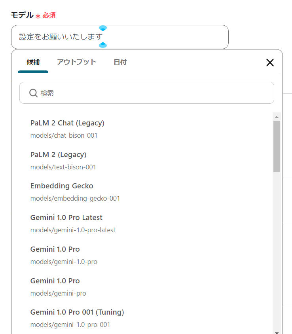Click models/gemini-1.0-pro-001 text
The image size is (292, 334).
70,325
